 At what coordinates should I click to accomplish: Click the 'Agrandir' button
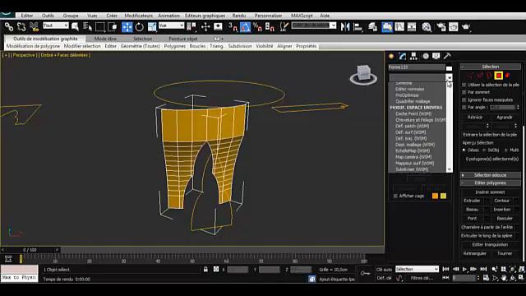504,117
